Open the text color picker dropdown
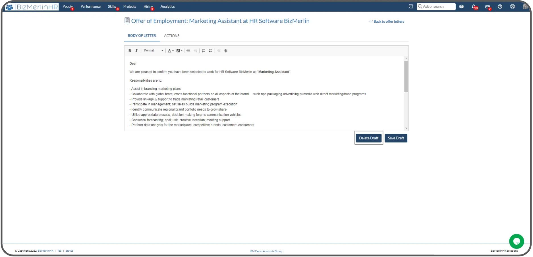This screenshot has width=533, height=257. 171,51
